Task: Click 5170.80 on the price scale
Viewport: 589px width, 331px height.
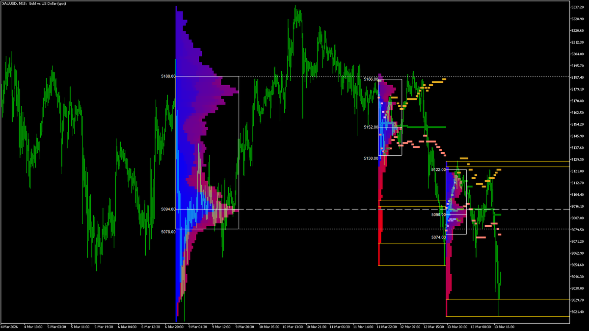Action: [x=577, y=101]
